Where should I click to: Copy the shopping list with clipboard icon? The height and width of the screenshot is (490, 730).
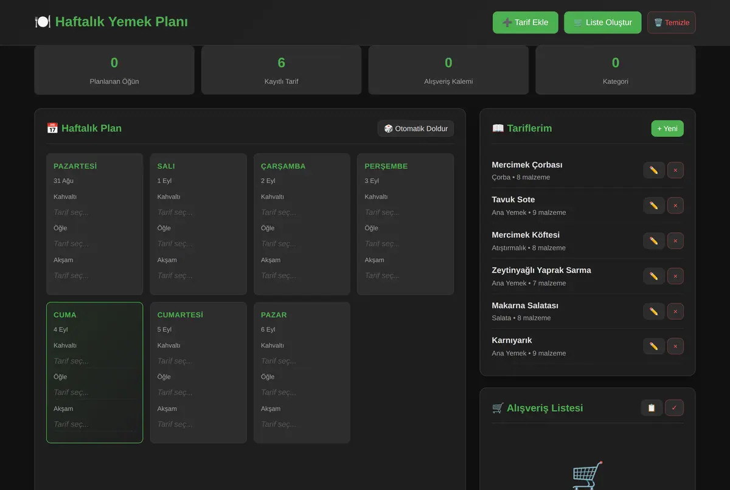point(652,408)
